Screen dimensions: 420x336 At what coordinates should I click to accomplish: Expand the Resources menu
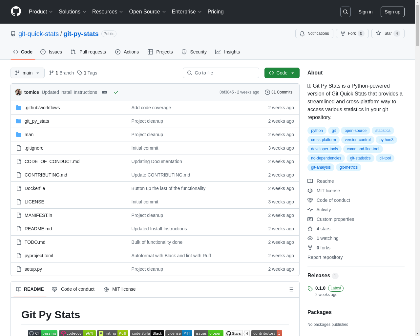(x=108, y=11)
